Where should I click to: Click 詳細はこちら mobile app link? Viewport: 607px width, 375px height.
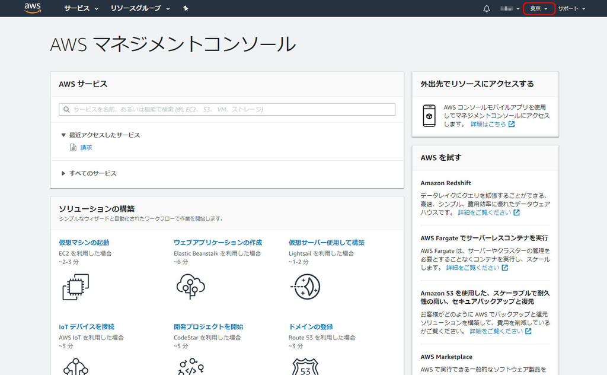click(488, 125)
